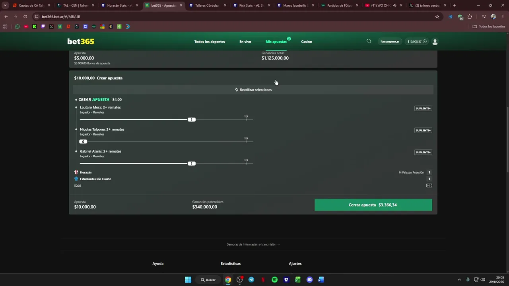This screenshot has width=509, height=286.
Task: Open Discord from the taskbar
Action: click(x=310, y=280)
